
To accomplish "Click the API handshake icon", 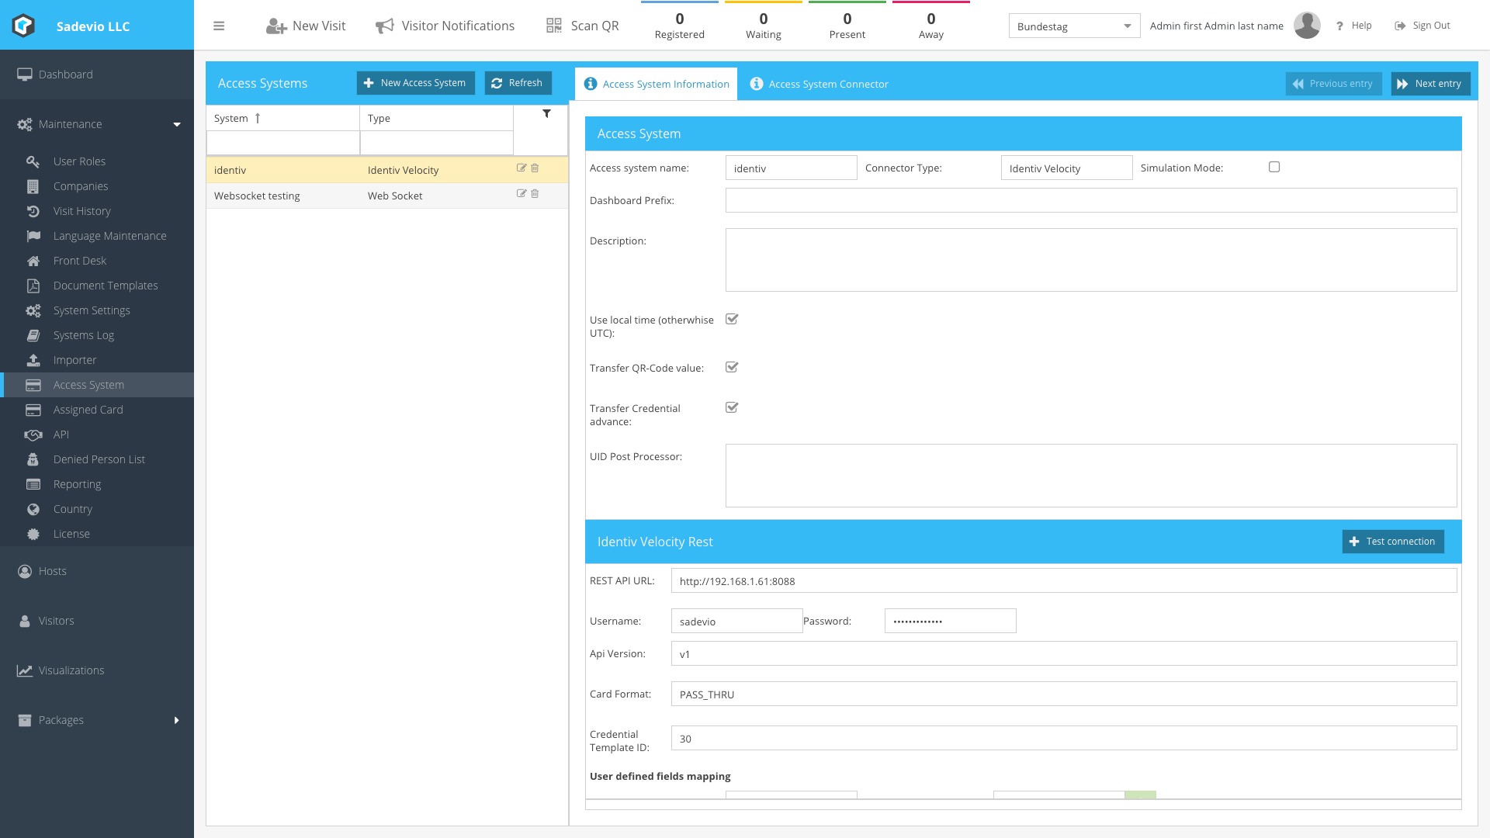I will pyautogui.click(x=33, y=435).
